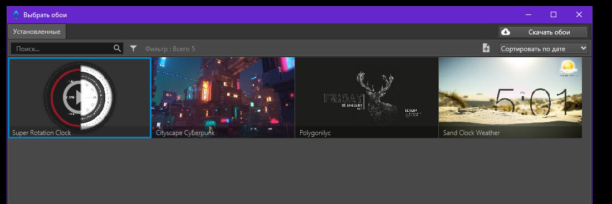The height and width of the screenshot is (204, 612).
Task: Select the Sand Clock Weather thumbnail
Action: pos(510,97)
